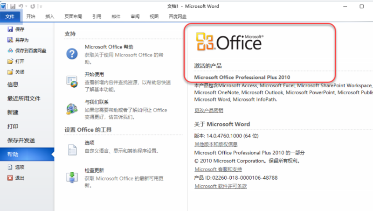Click the © 2010 Microsoft Corporation copyright line

pos(247,161)
